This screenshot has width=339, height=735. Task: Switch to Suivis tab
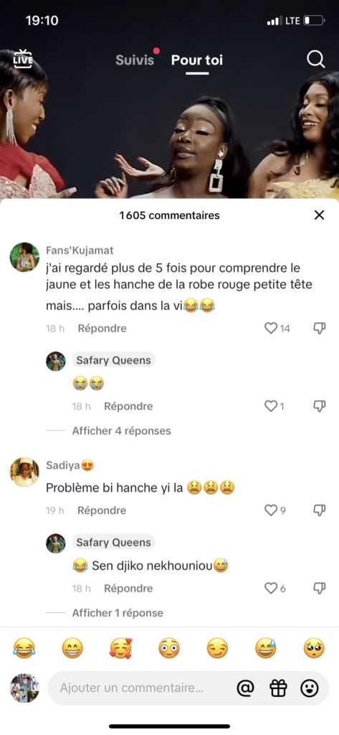click(135, 60)
